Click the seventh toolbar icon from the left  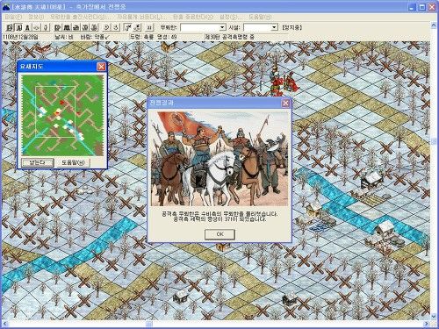coord(67,27)
